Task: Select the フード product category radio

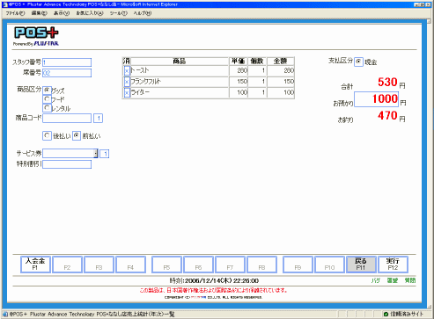Action: pos(47,99)
